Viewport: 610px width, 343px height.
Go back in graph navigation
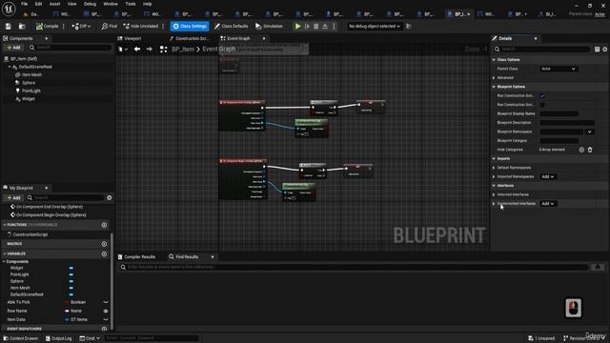[137, 50]
